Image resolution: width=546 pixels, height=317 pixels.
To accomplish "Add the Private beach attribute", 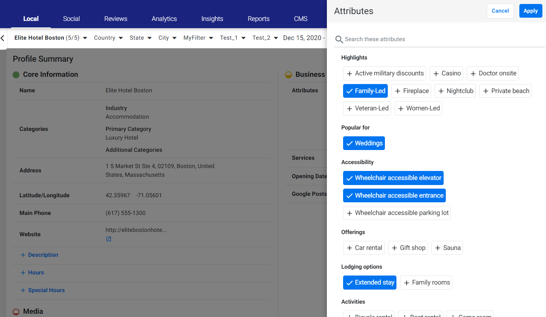I will (506, 91).
